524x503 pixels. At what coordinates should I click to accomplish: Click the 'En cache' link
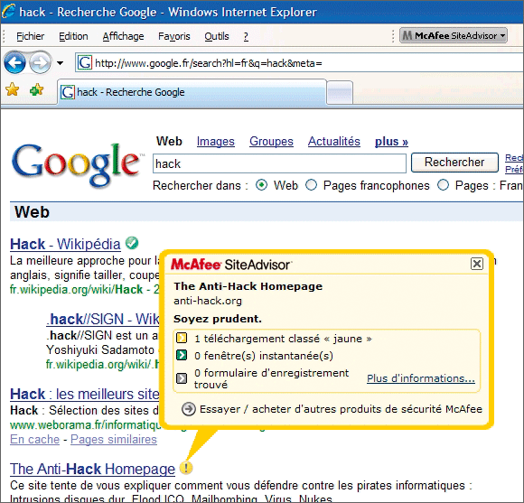pyautogui.click(x=34, y=439)
